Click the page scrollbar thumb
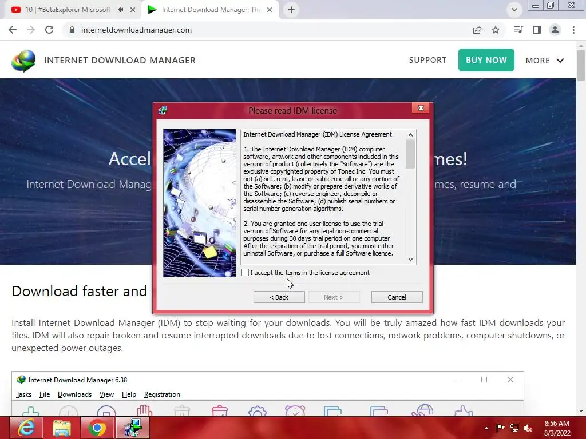This screenshot has height=439, width=586. click(581, 65)
